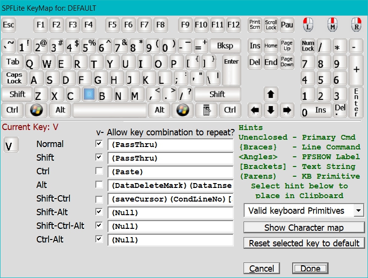Click the "<Angles>" hint text

[258, 157]
